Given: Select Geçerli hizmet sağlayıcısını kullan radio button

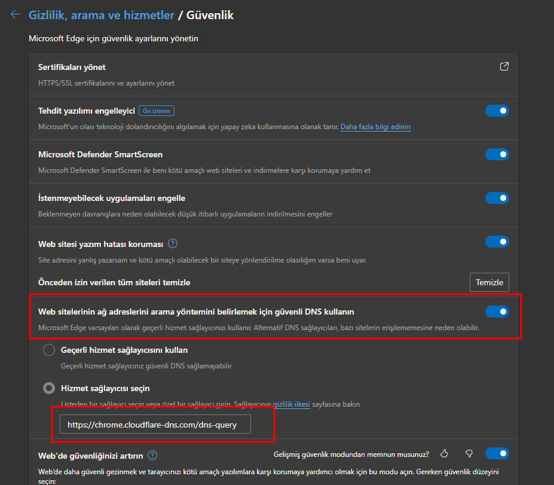Looking at the screenshot, I should pyautogui.click(x=49, y=350).
